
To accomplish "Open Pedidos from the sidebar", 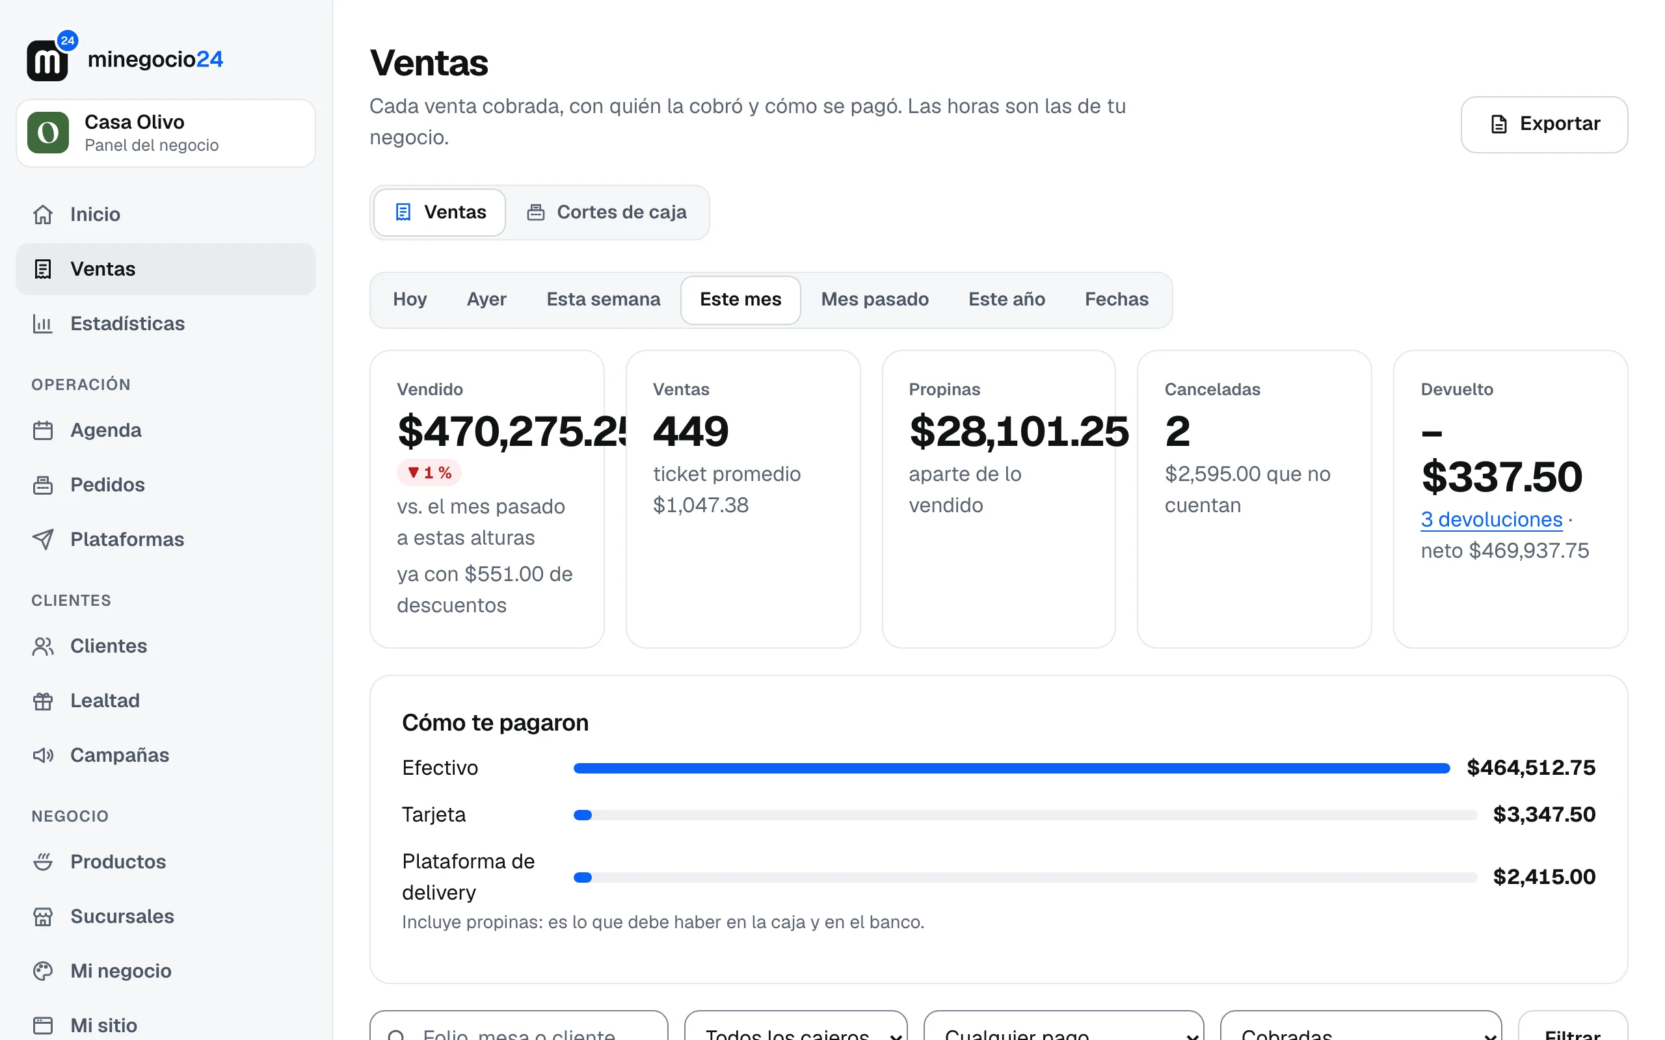I will point(166,485).
